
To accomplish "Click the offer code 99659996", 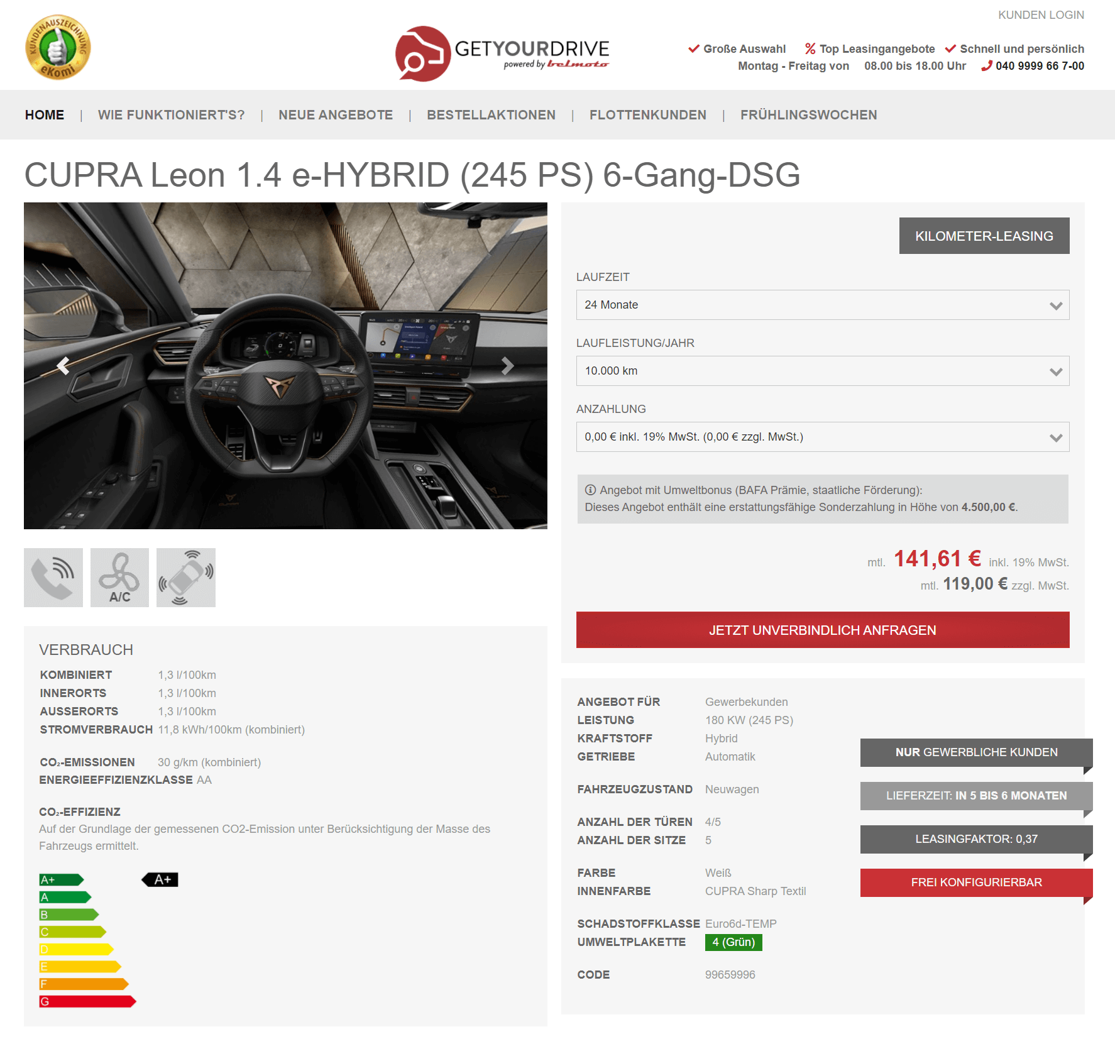I will point(730,975).
